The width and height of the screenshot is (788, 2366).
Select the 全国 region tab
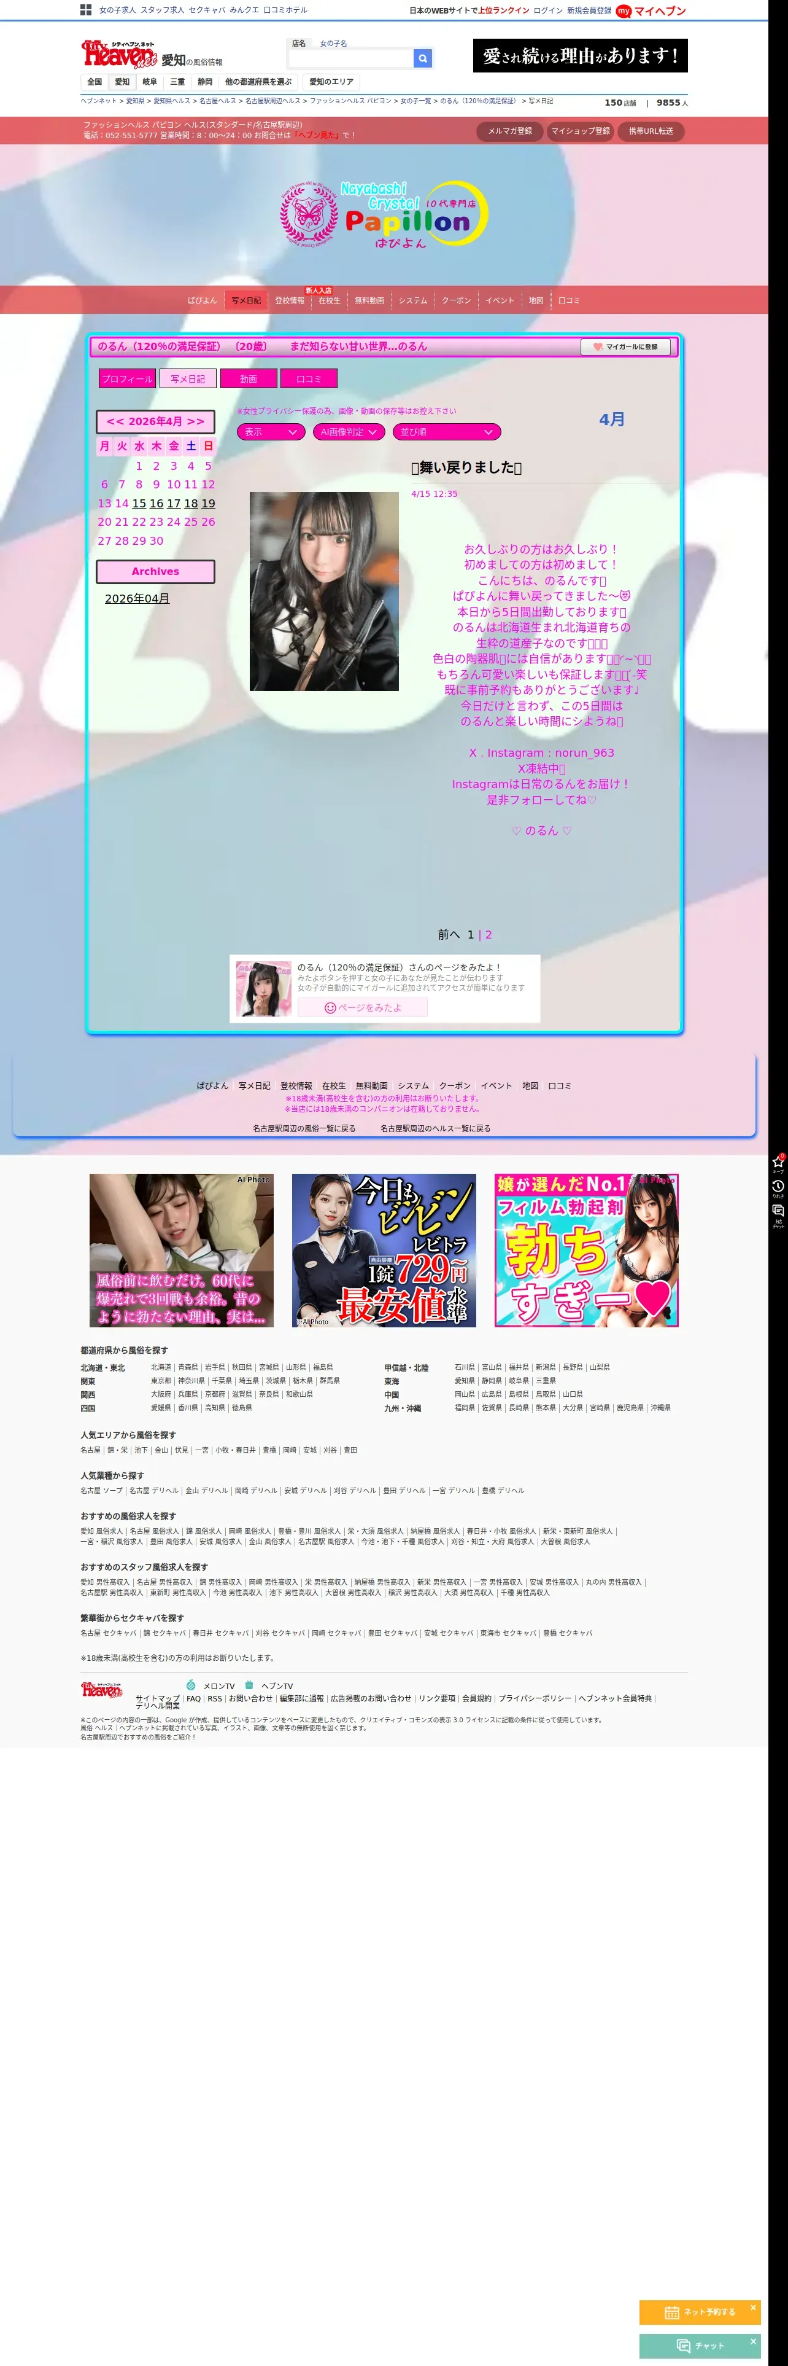[95, 82]
